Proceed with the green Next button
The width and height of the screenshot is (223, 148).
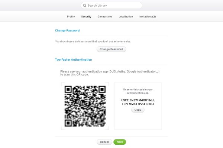coord(120,142)
